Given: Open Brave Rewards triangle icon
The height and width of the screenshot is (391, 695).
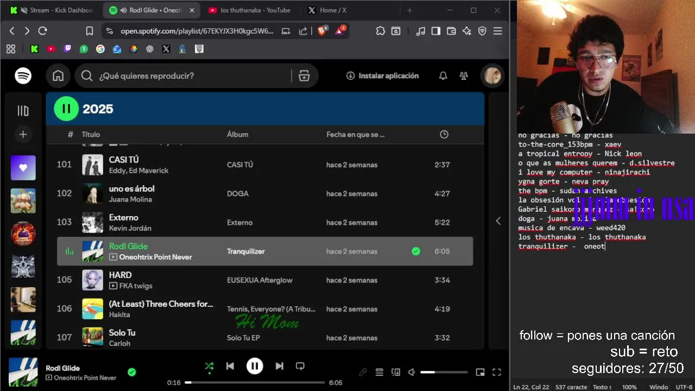Looking at the screenshot, I should click(340, 31).
